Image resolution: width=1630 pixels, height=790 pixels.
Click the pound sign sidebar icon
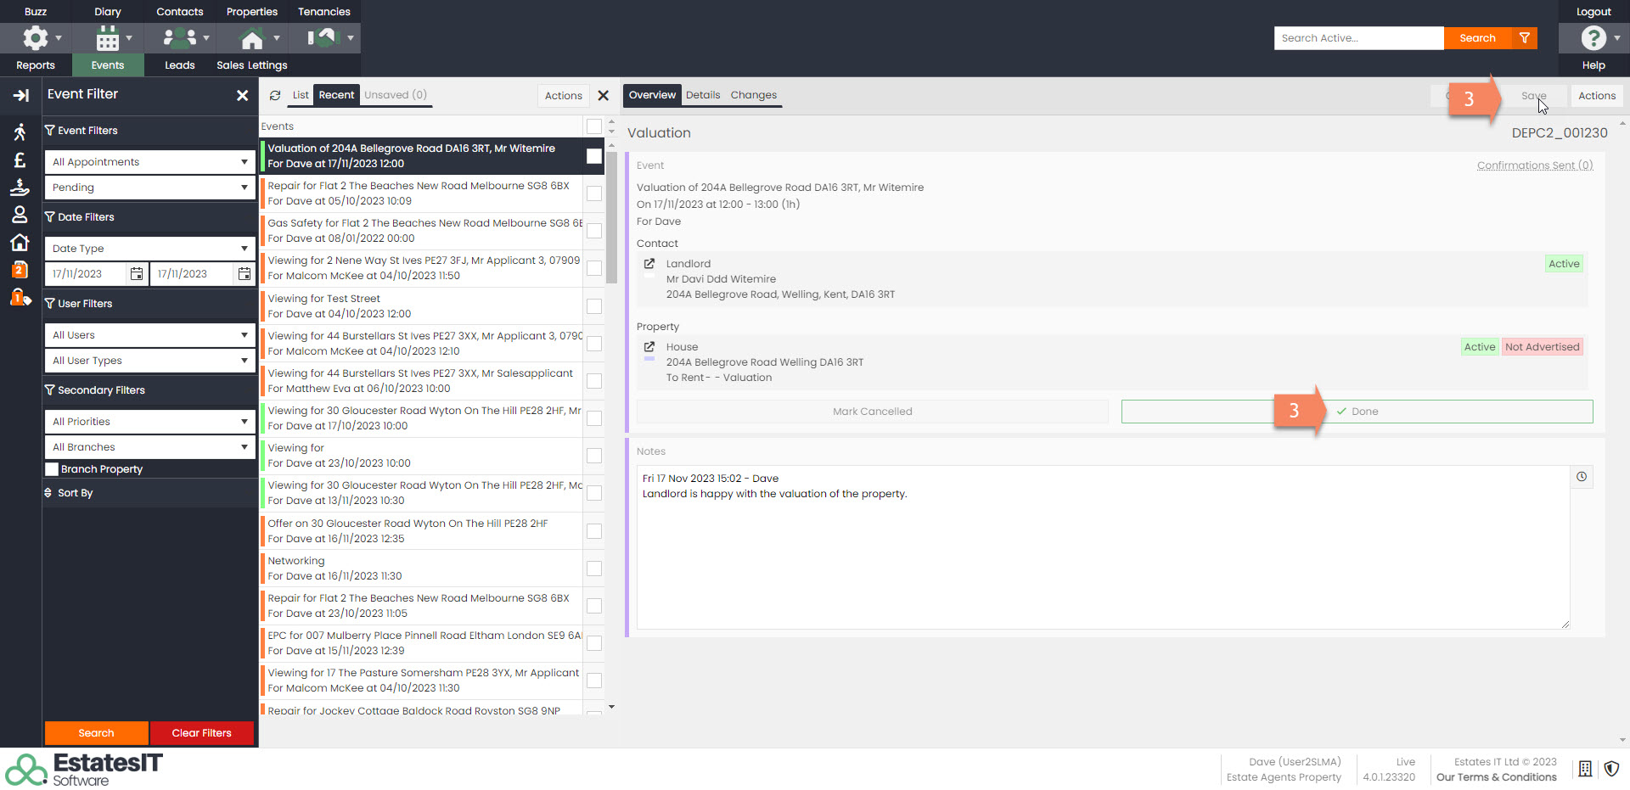tap(20, 160)
